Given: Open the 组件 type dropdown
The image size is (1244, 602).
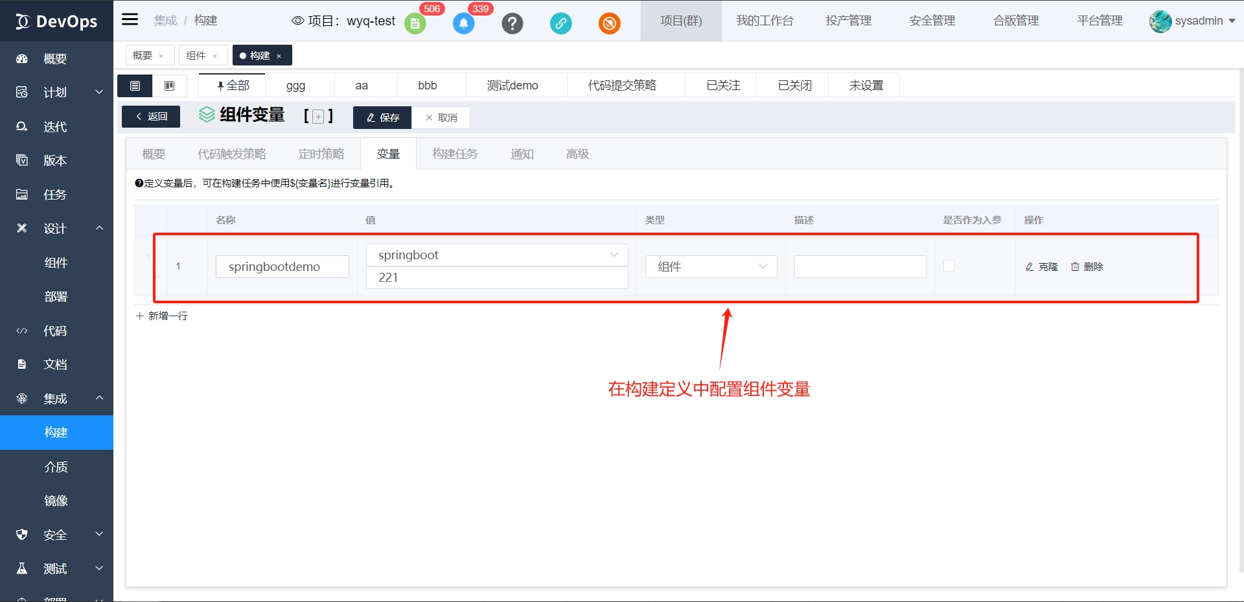Looking at the screenshot, I should pyautogui.click(x=711, y=266).
